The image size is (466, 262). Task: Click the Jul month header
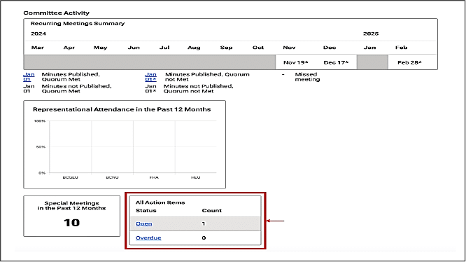click(164, 48)
